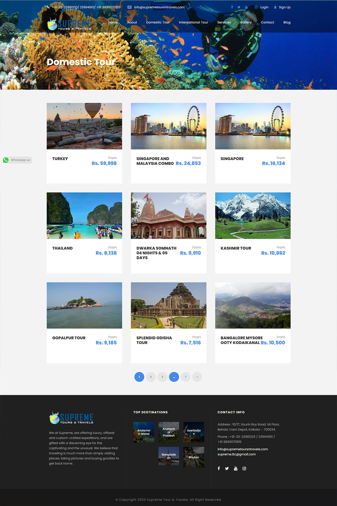Go to next page arrow in pagination
Screen dimensions: 337x506
click(197, 377)
